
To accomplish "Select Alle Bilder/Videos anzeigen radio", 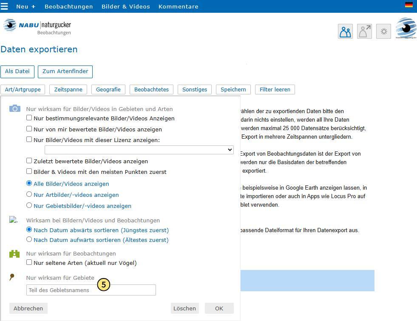I will [29, 183].
